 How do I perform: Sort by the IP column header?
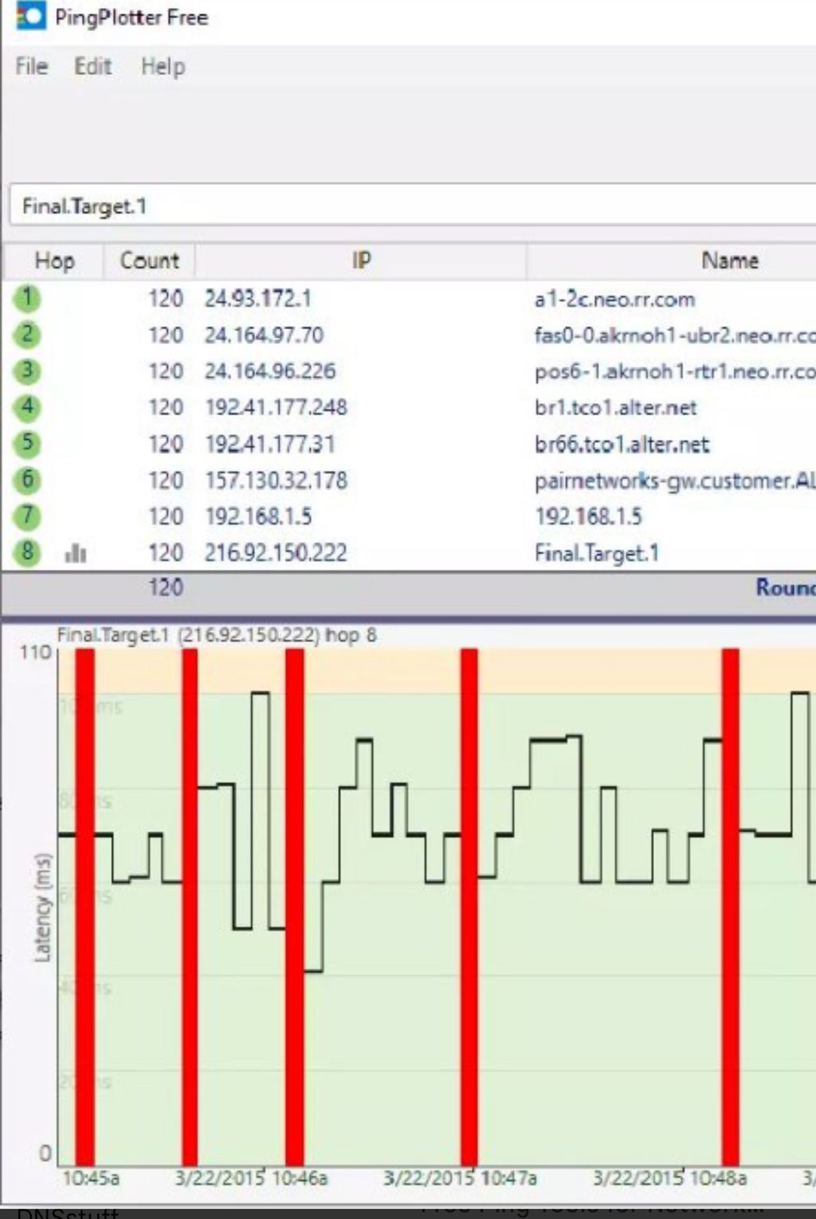click(361, 261)
